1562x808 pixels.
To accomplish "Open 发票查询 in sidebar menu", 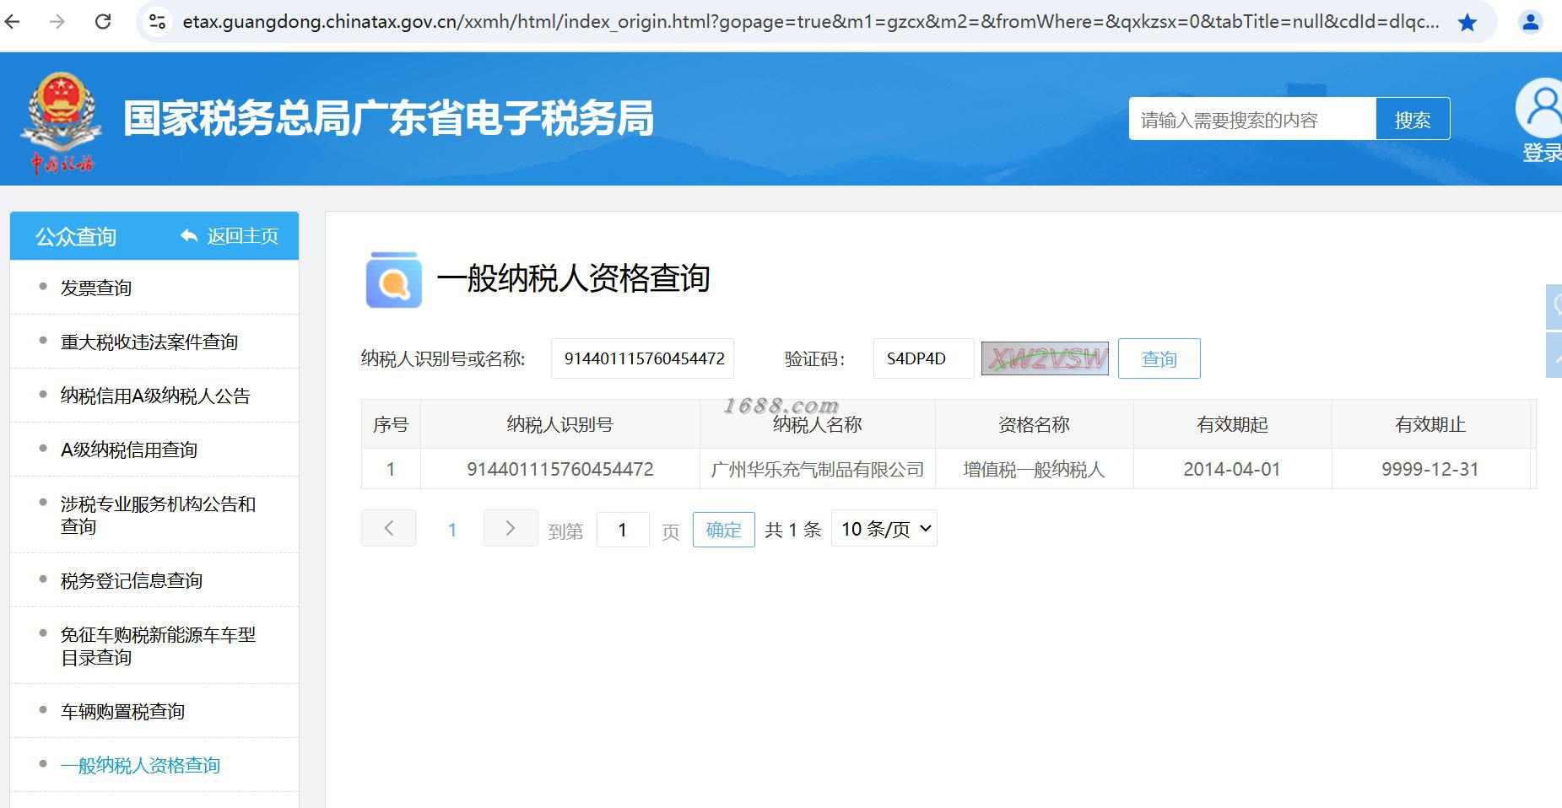I will (x=96, y=288).
